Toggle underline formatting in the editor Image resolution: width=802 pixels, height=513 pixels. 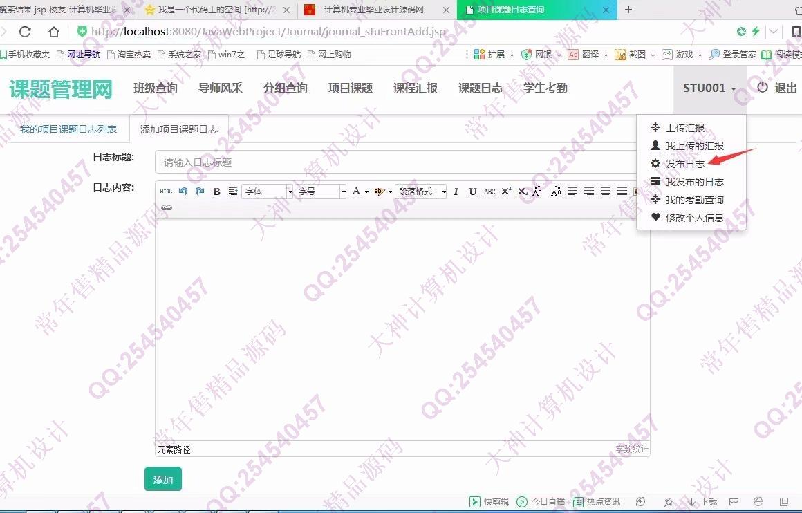pos(473,192)
